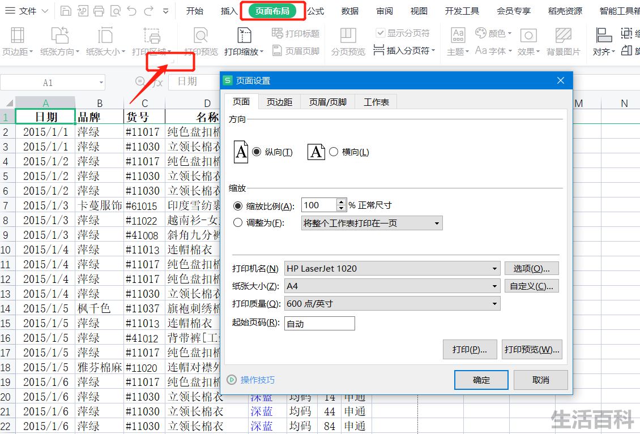Open the 操作技巧 link

coord(258,380)
